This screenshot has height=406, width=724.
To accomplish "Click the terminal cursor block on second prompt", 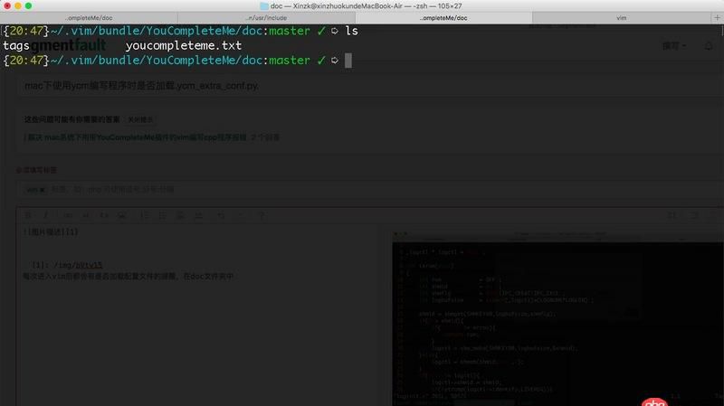I will tap(348, 61).
